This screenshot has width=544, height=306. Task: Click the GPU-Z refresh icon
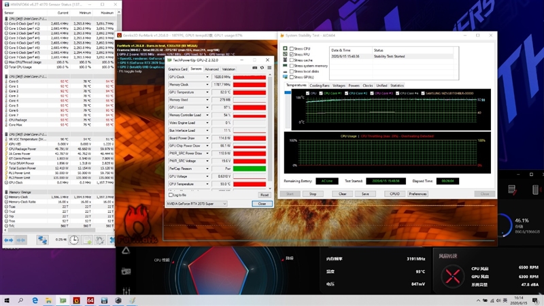(262, 69)
